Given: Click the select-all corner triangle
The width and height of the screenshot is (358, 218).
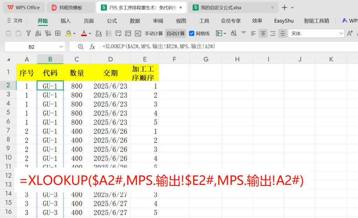Looking at the screenshot, I should [8, 59].
